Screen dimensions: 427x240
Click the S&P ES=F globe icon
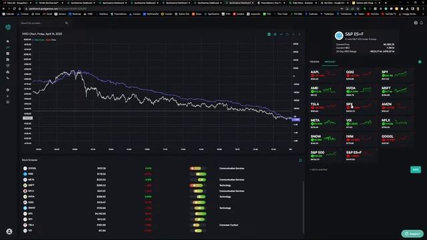click(339, 35)
